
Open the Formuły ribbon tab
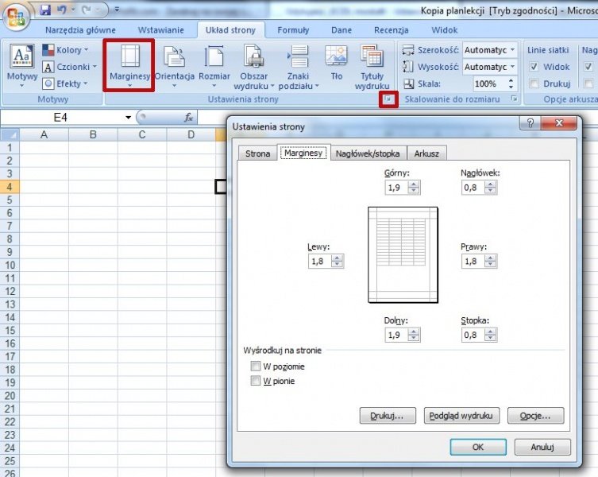(293, 30)
